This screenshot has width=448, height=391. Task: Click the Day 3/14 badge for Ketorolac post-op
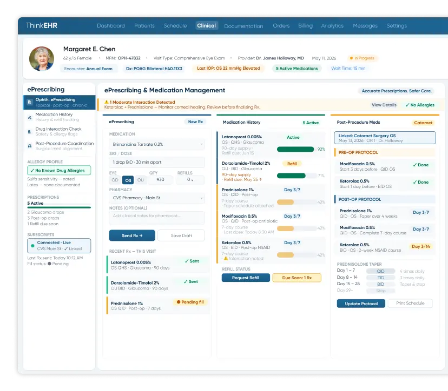click(420, 246)
